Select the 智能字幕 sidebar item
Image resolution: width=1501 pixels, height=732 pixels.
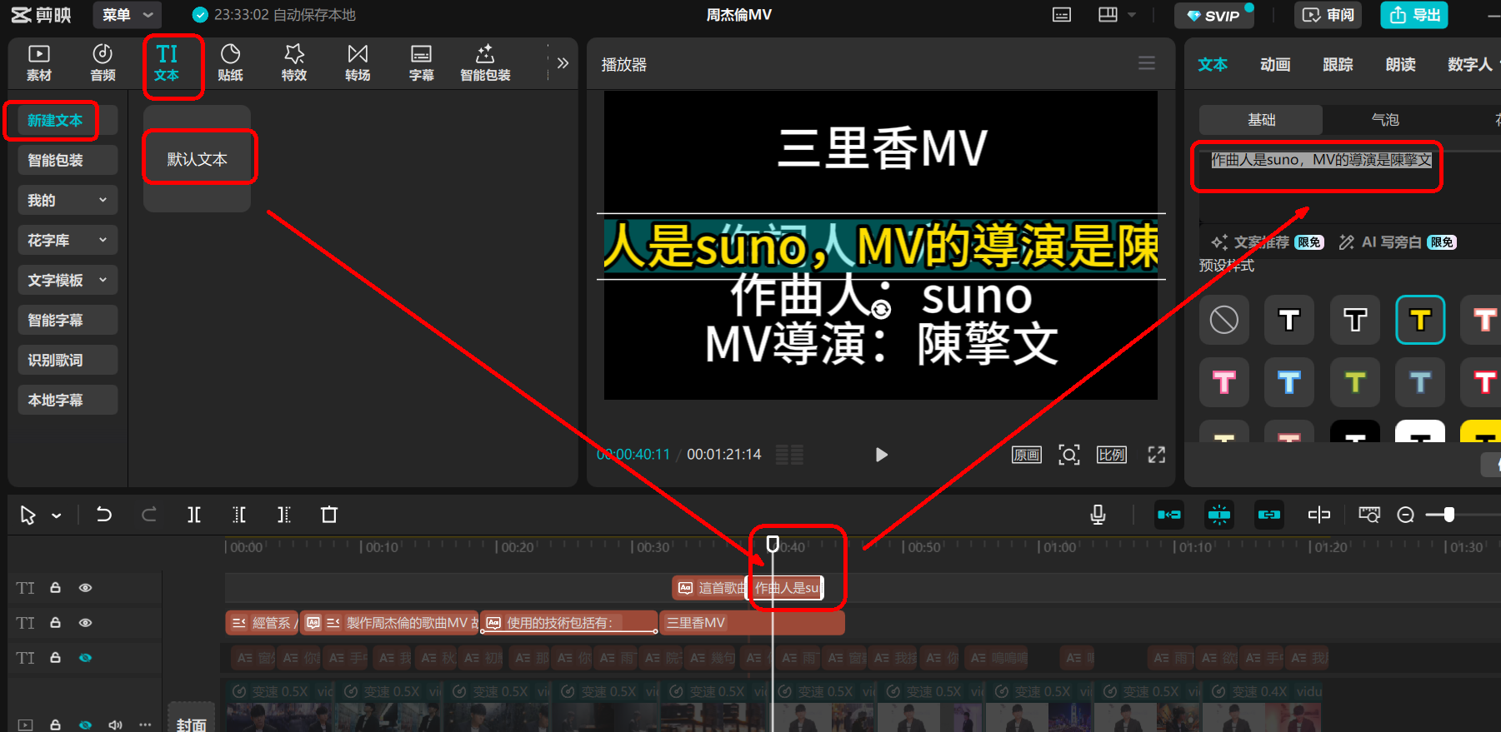(68, 321)
